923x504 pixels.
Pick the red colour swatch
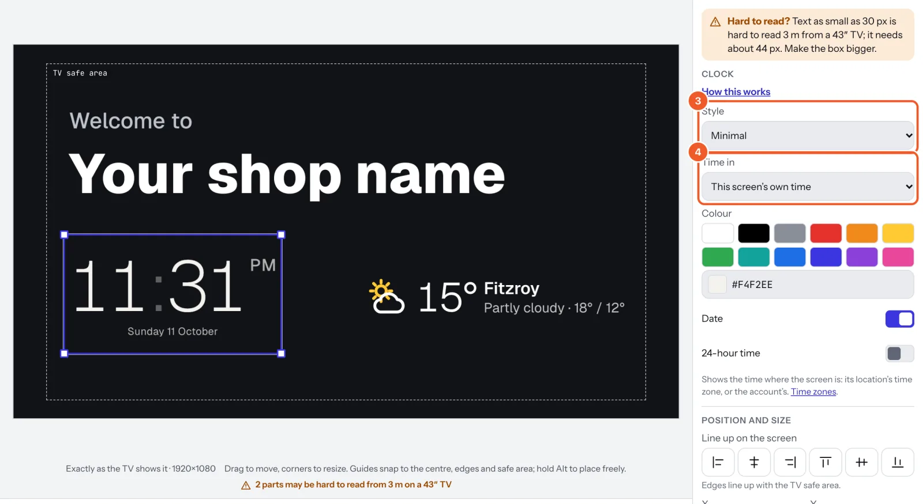pyautogui.click(x=826, y=233)
